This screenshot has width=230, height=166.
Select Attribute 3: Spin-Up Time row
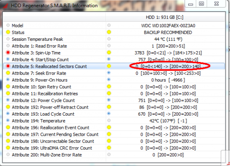click(114, 53)
